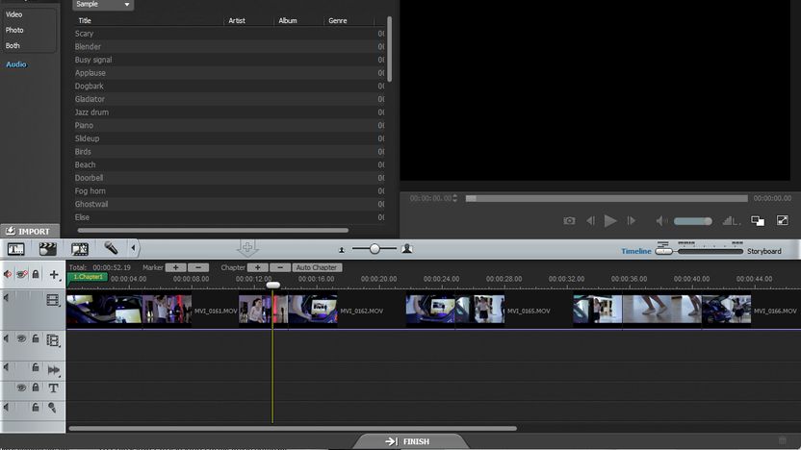
Task: Take a snapshot with the camera icon
Action: (569, 220)
